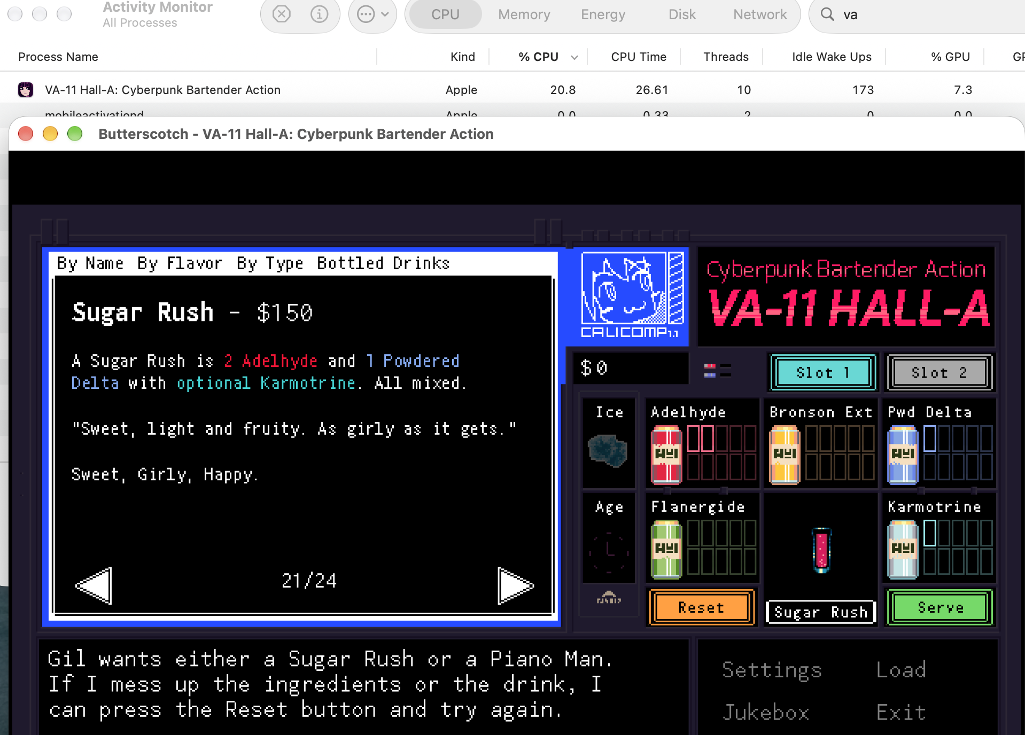Select Slot 1
This screenshot has height=735, width=1025.
click(823, 372)
